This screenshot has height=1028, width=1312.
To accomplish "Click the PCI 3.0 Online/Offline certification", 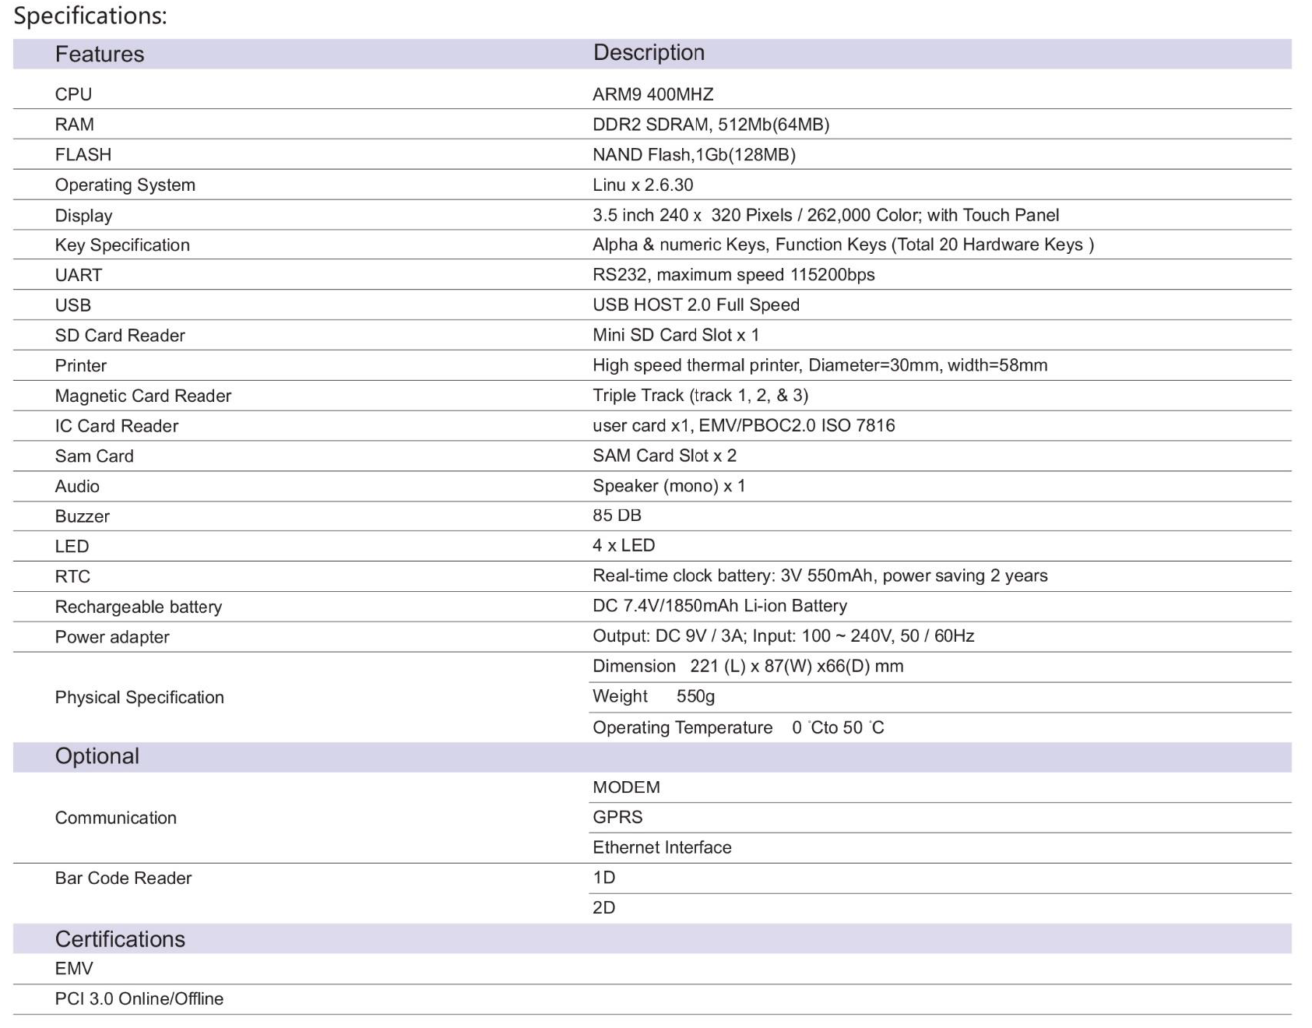I will 139,998.
